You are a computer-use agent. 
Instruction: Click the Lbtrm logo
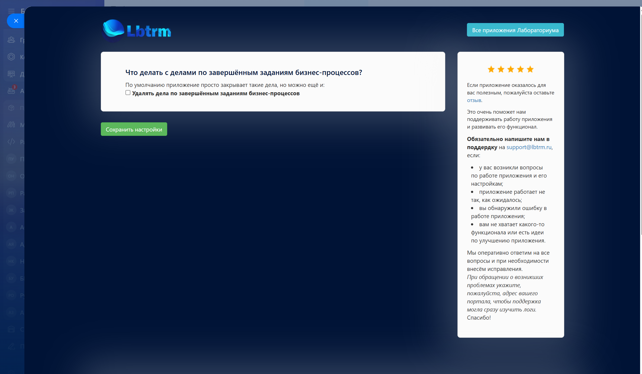137,31
